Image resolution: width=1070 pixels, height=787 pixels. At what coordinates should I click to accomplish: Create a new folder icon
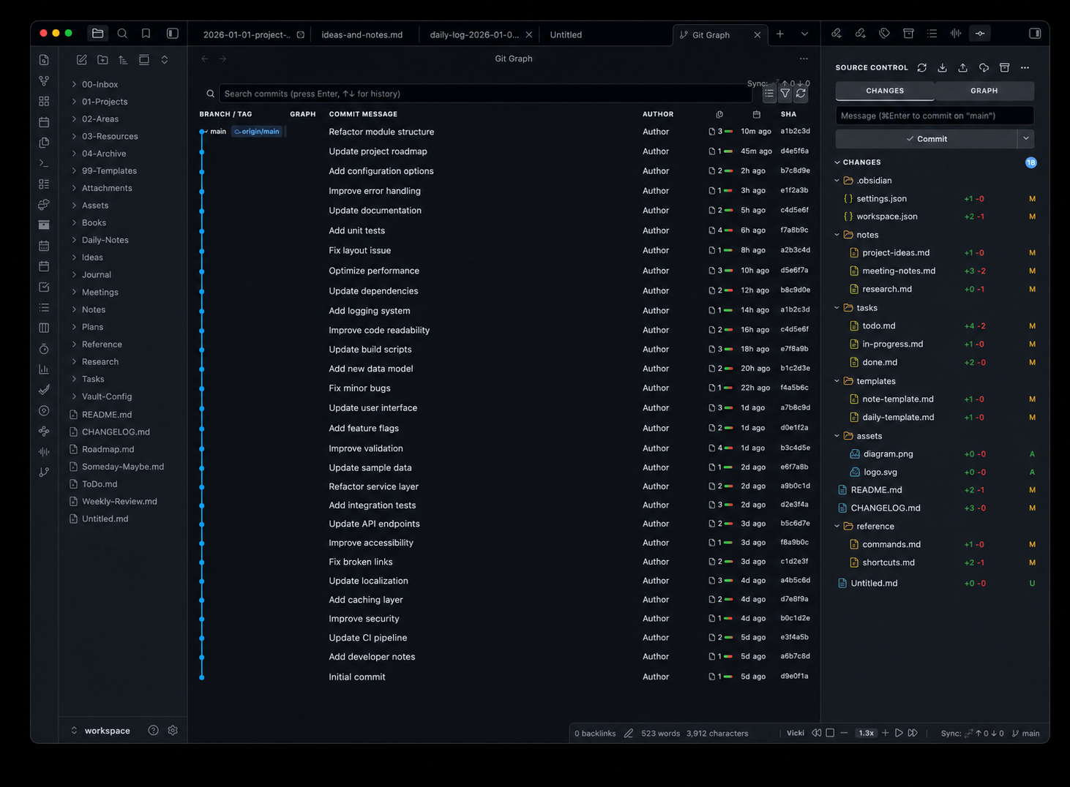pyautogui.click(x=102, y=60)
